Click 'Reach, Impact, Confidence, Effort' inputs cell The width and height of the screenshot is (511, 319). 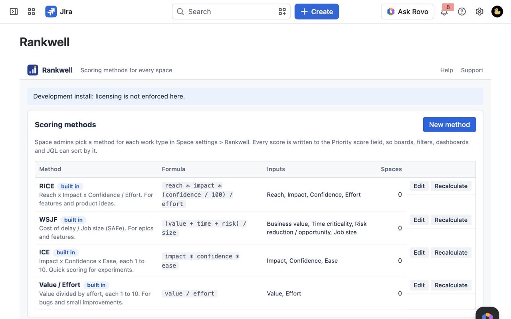click(314, 195)
